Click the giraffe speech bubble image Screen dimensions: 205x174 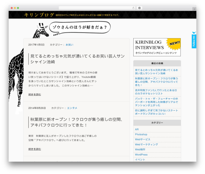80,28
